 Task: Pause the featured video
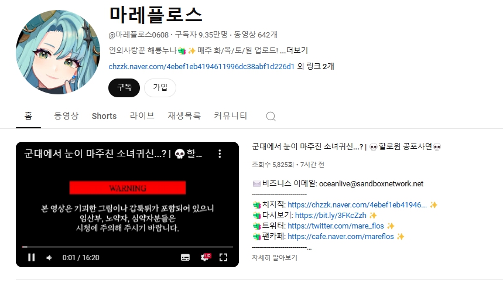coord(32,257)
